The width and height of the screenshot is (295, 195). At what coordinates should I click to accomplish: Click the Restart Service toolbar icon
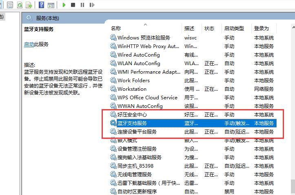coord(92,5)
